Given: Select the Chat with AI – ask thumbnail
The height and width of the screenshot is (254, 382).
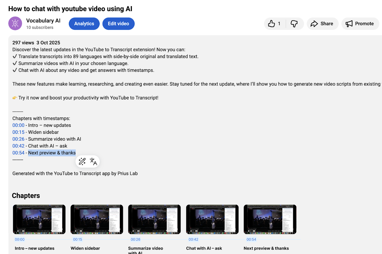Looking at the screenshot, I should tap(212, 219).
